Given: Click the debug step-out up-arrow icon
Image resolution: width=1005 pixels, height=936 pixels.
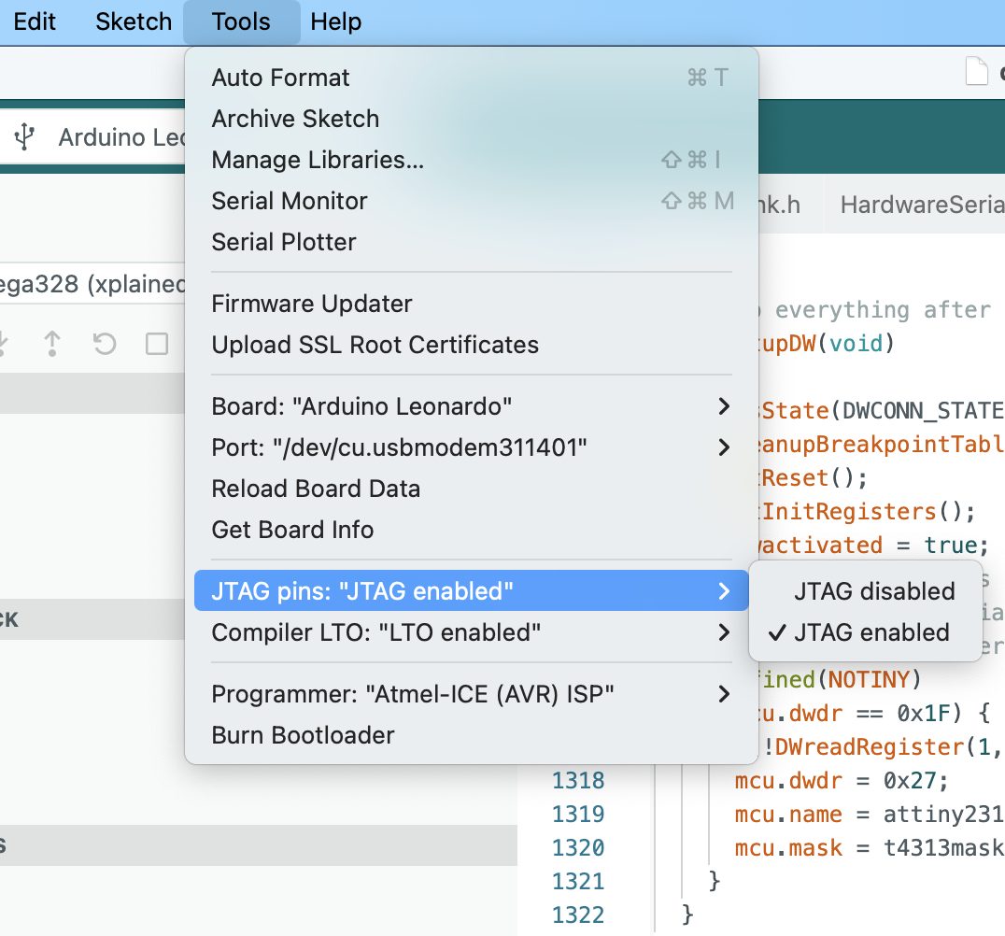Looking at the screenshot, I should (52, 344).
